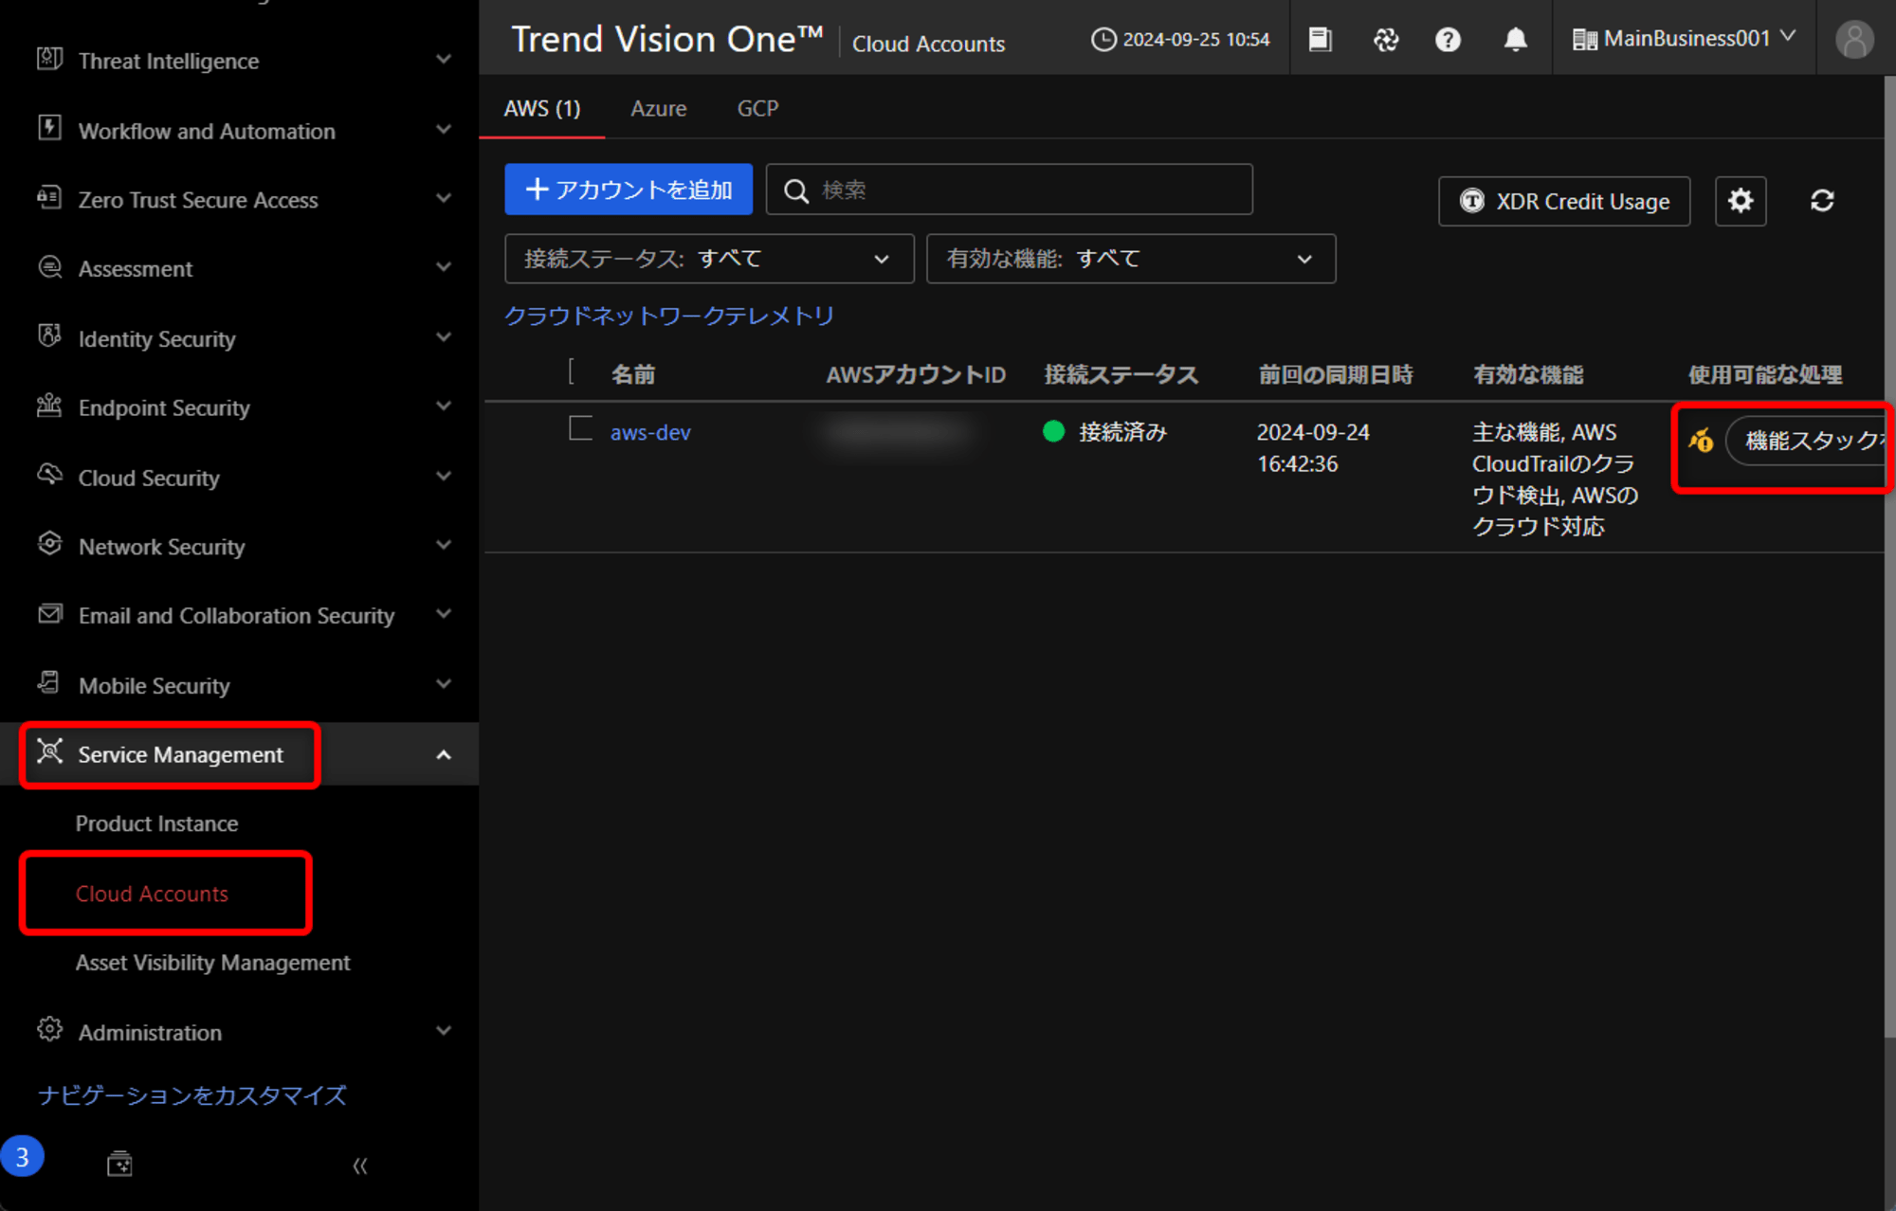Refresh the cloud accounts list
Viewport: 1896px width, 1211px height.
click(x=1822, y=201)
